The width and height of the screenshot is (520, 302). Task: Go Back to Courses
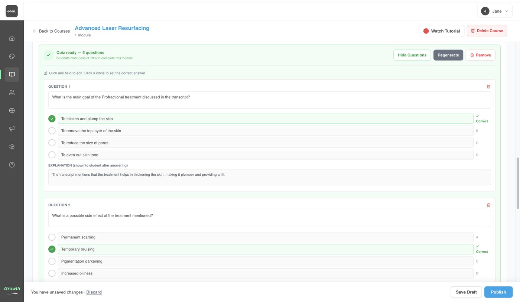pyautogui.click(x=51, y=31)
